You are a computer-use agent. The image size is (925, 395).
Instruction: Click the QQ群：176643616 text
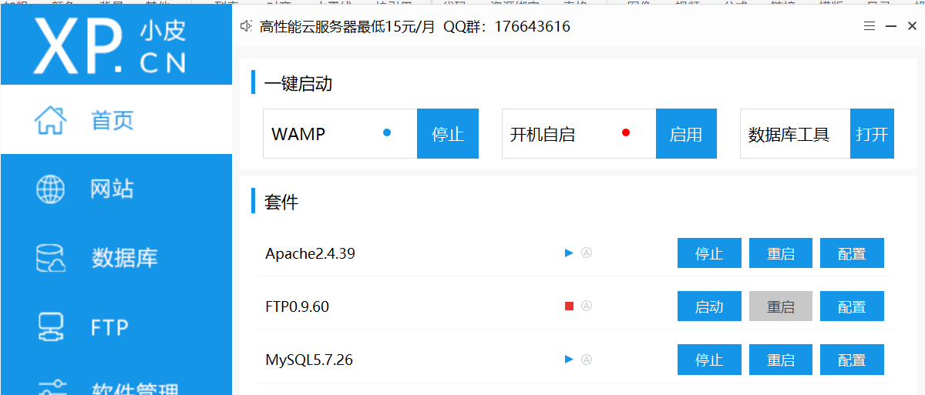506,26
